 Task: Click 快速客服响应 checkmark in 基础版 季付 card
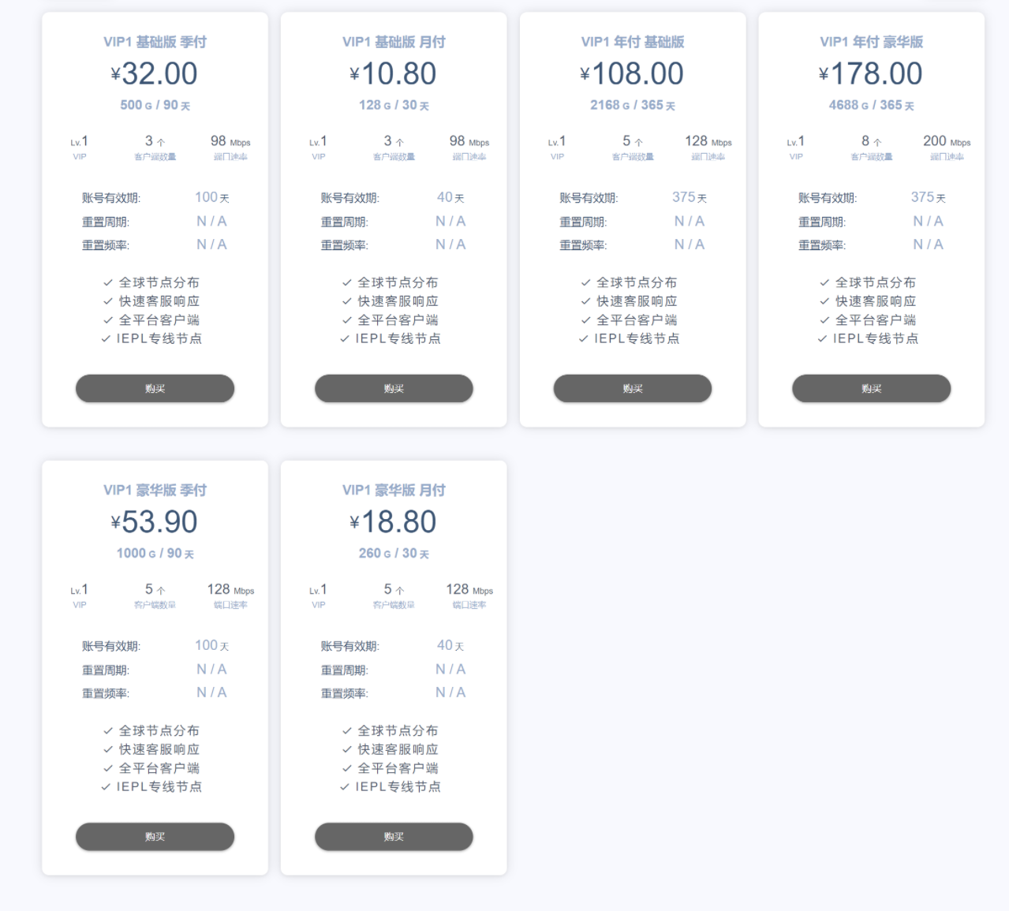(x=108, y=301)
